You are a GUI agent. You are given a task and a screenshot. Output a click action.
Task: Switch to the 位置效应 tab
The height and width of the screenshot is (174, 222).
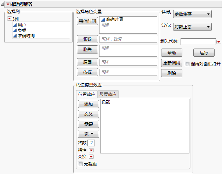pos(87,94)
